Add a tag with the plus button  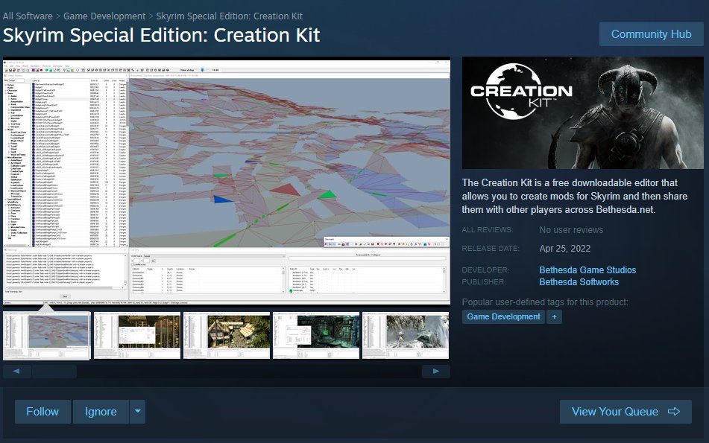554,316
